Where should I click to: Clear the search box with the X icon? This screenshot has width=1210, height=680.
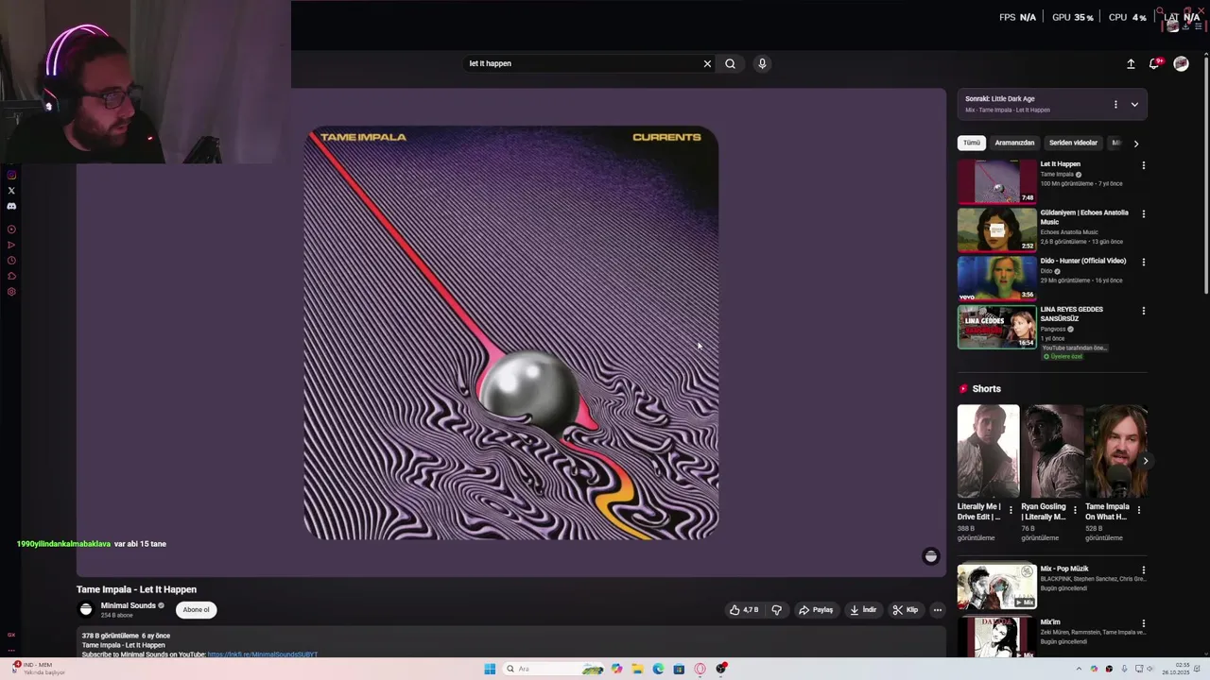click(x=707, y=63)
